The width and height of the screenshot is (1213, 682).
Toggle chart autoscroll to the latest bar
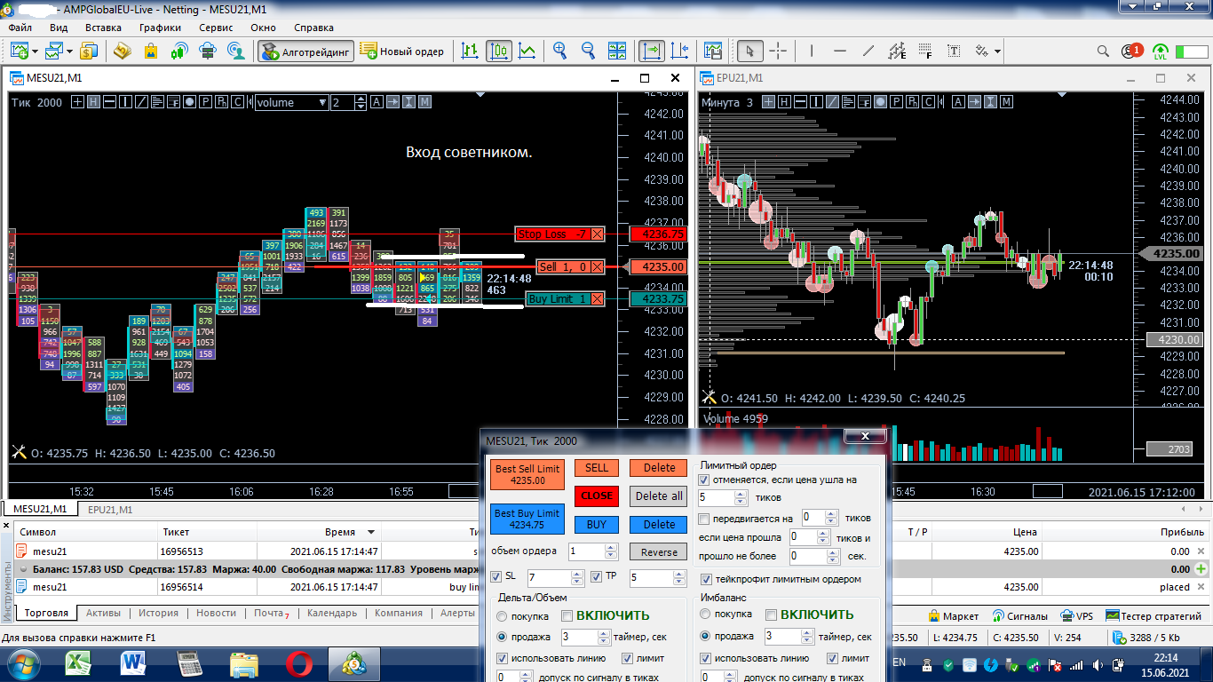click(652, 51)
